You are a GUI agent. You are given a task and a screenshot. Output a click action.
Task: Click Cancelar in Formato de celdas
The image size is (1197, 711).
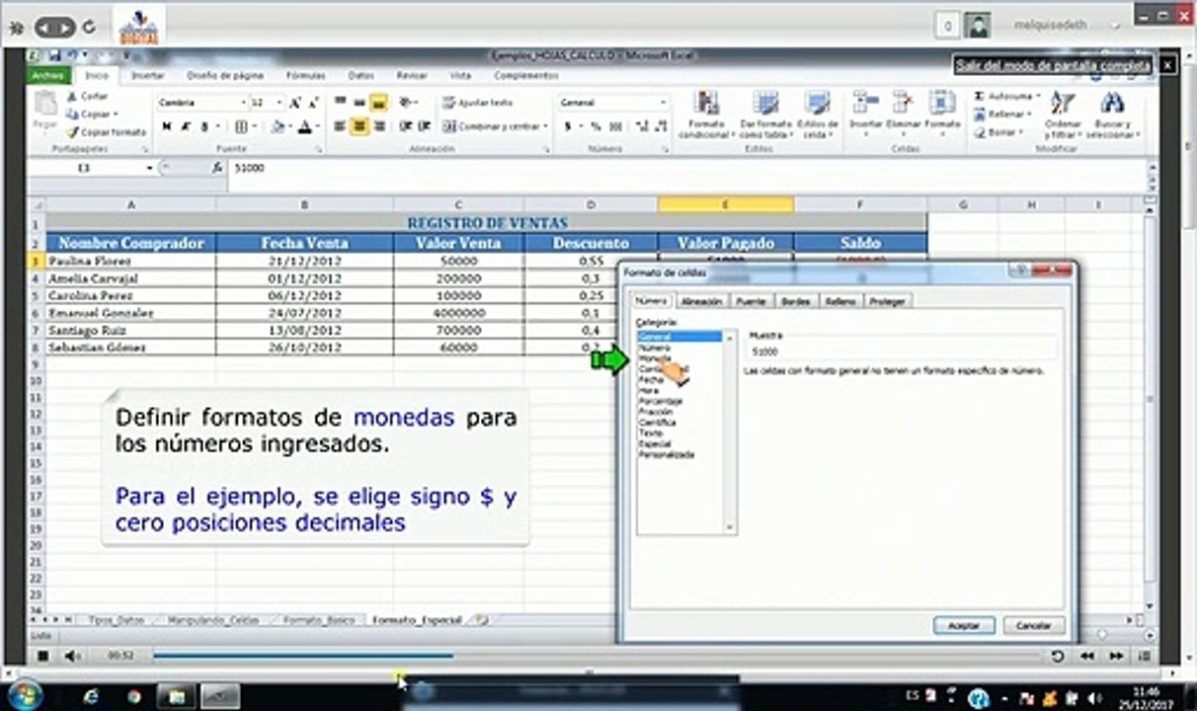point(1034,626)
